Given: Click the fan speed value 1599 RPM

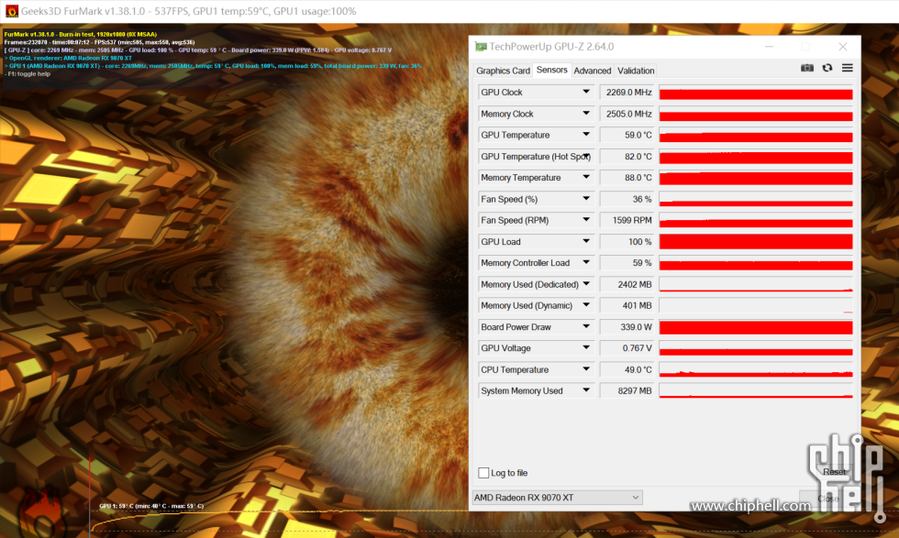Looking at the screenshot, I should 627,221.
